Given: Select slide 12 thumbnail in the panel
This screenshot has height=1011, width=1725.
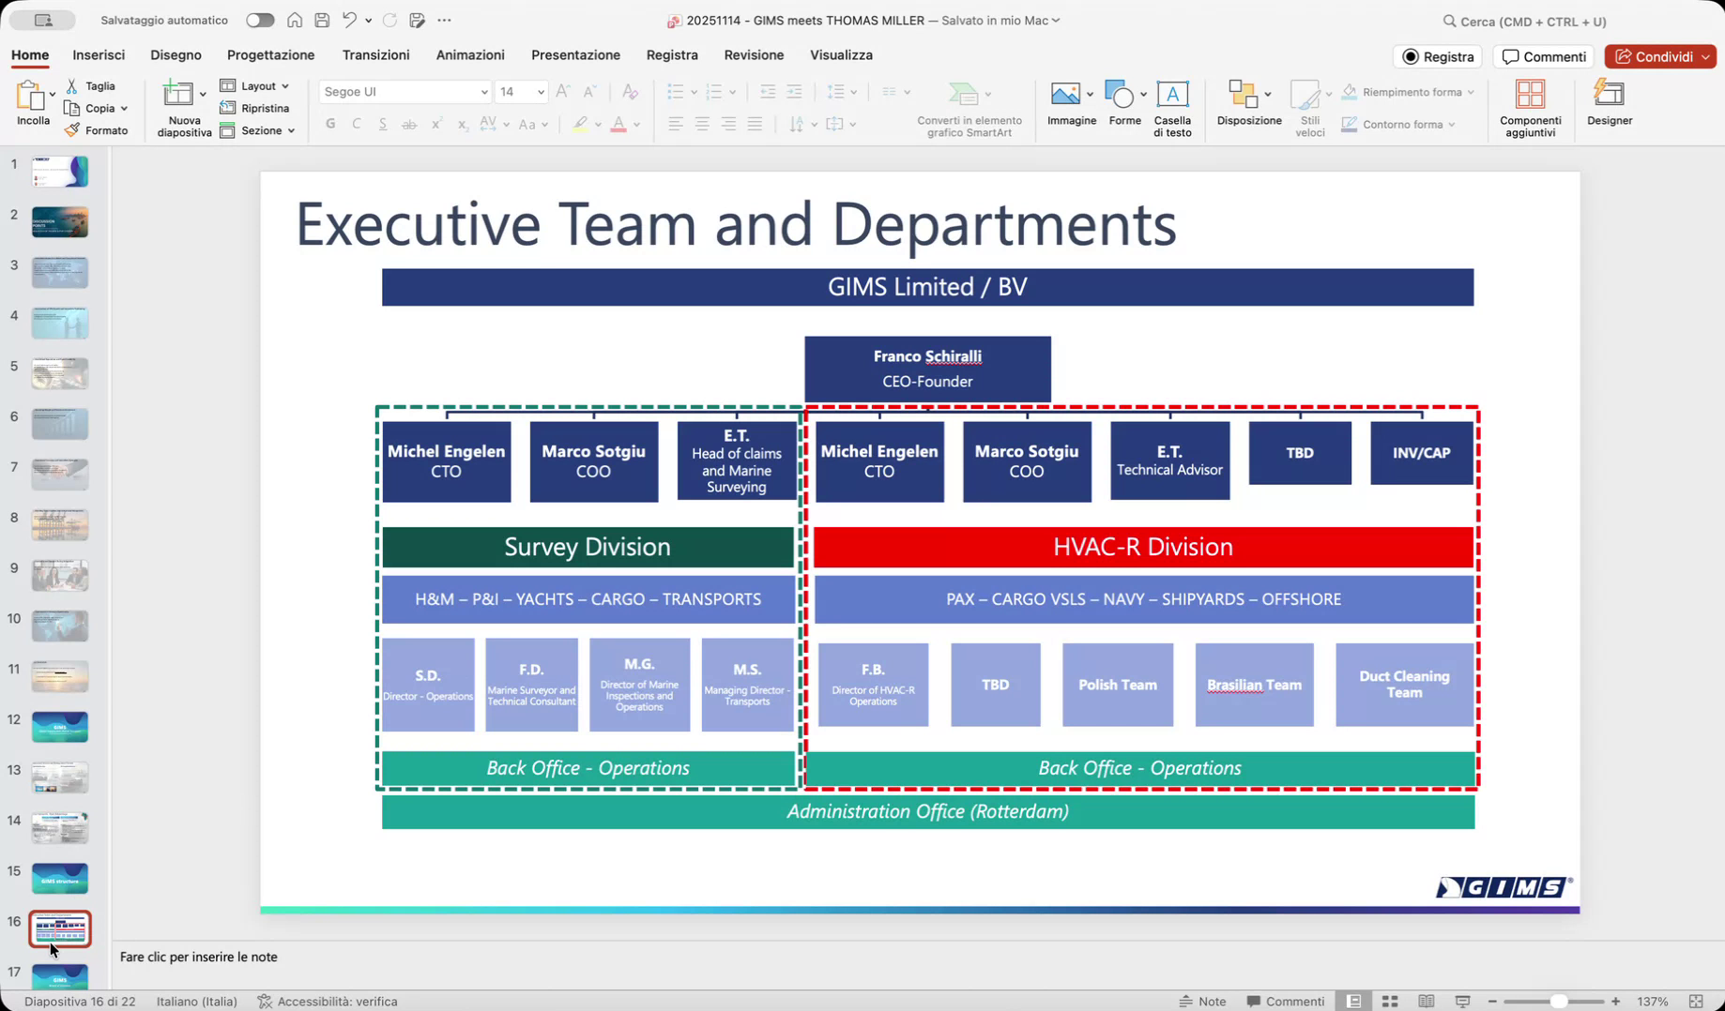Looking at the screenshot, I should click(x=60, y=726).
